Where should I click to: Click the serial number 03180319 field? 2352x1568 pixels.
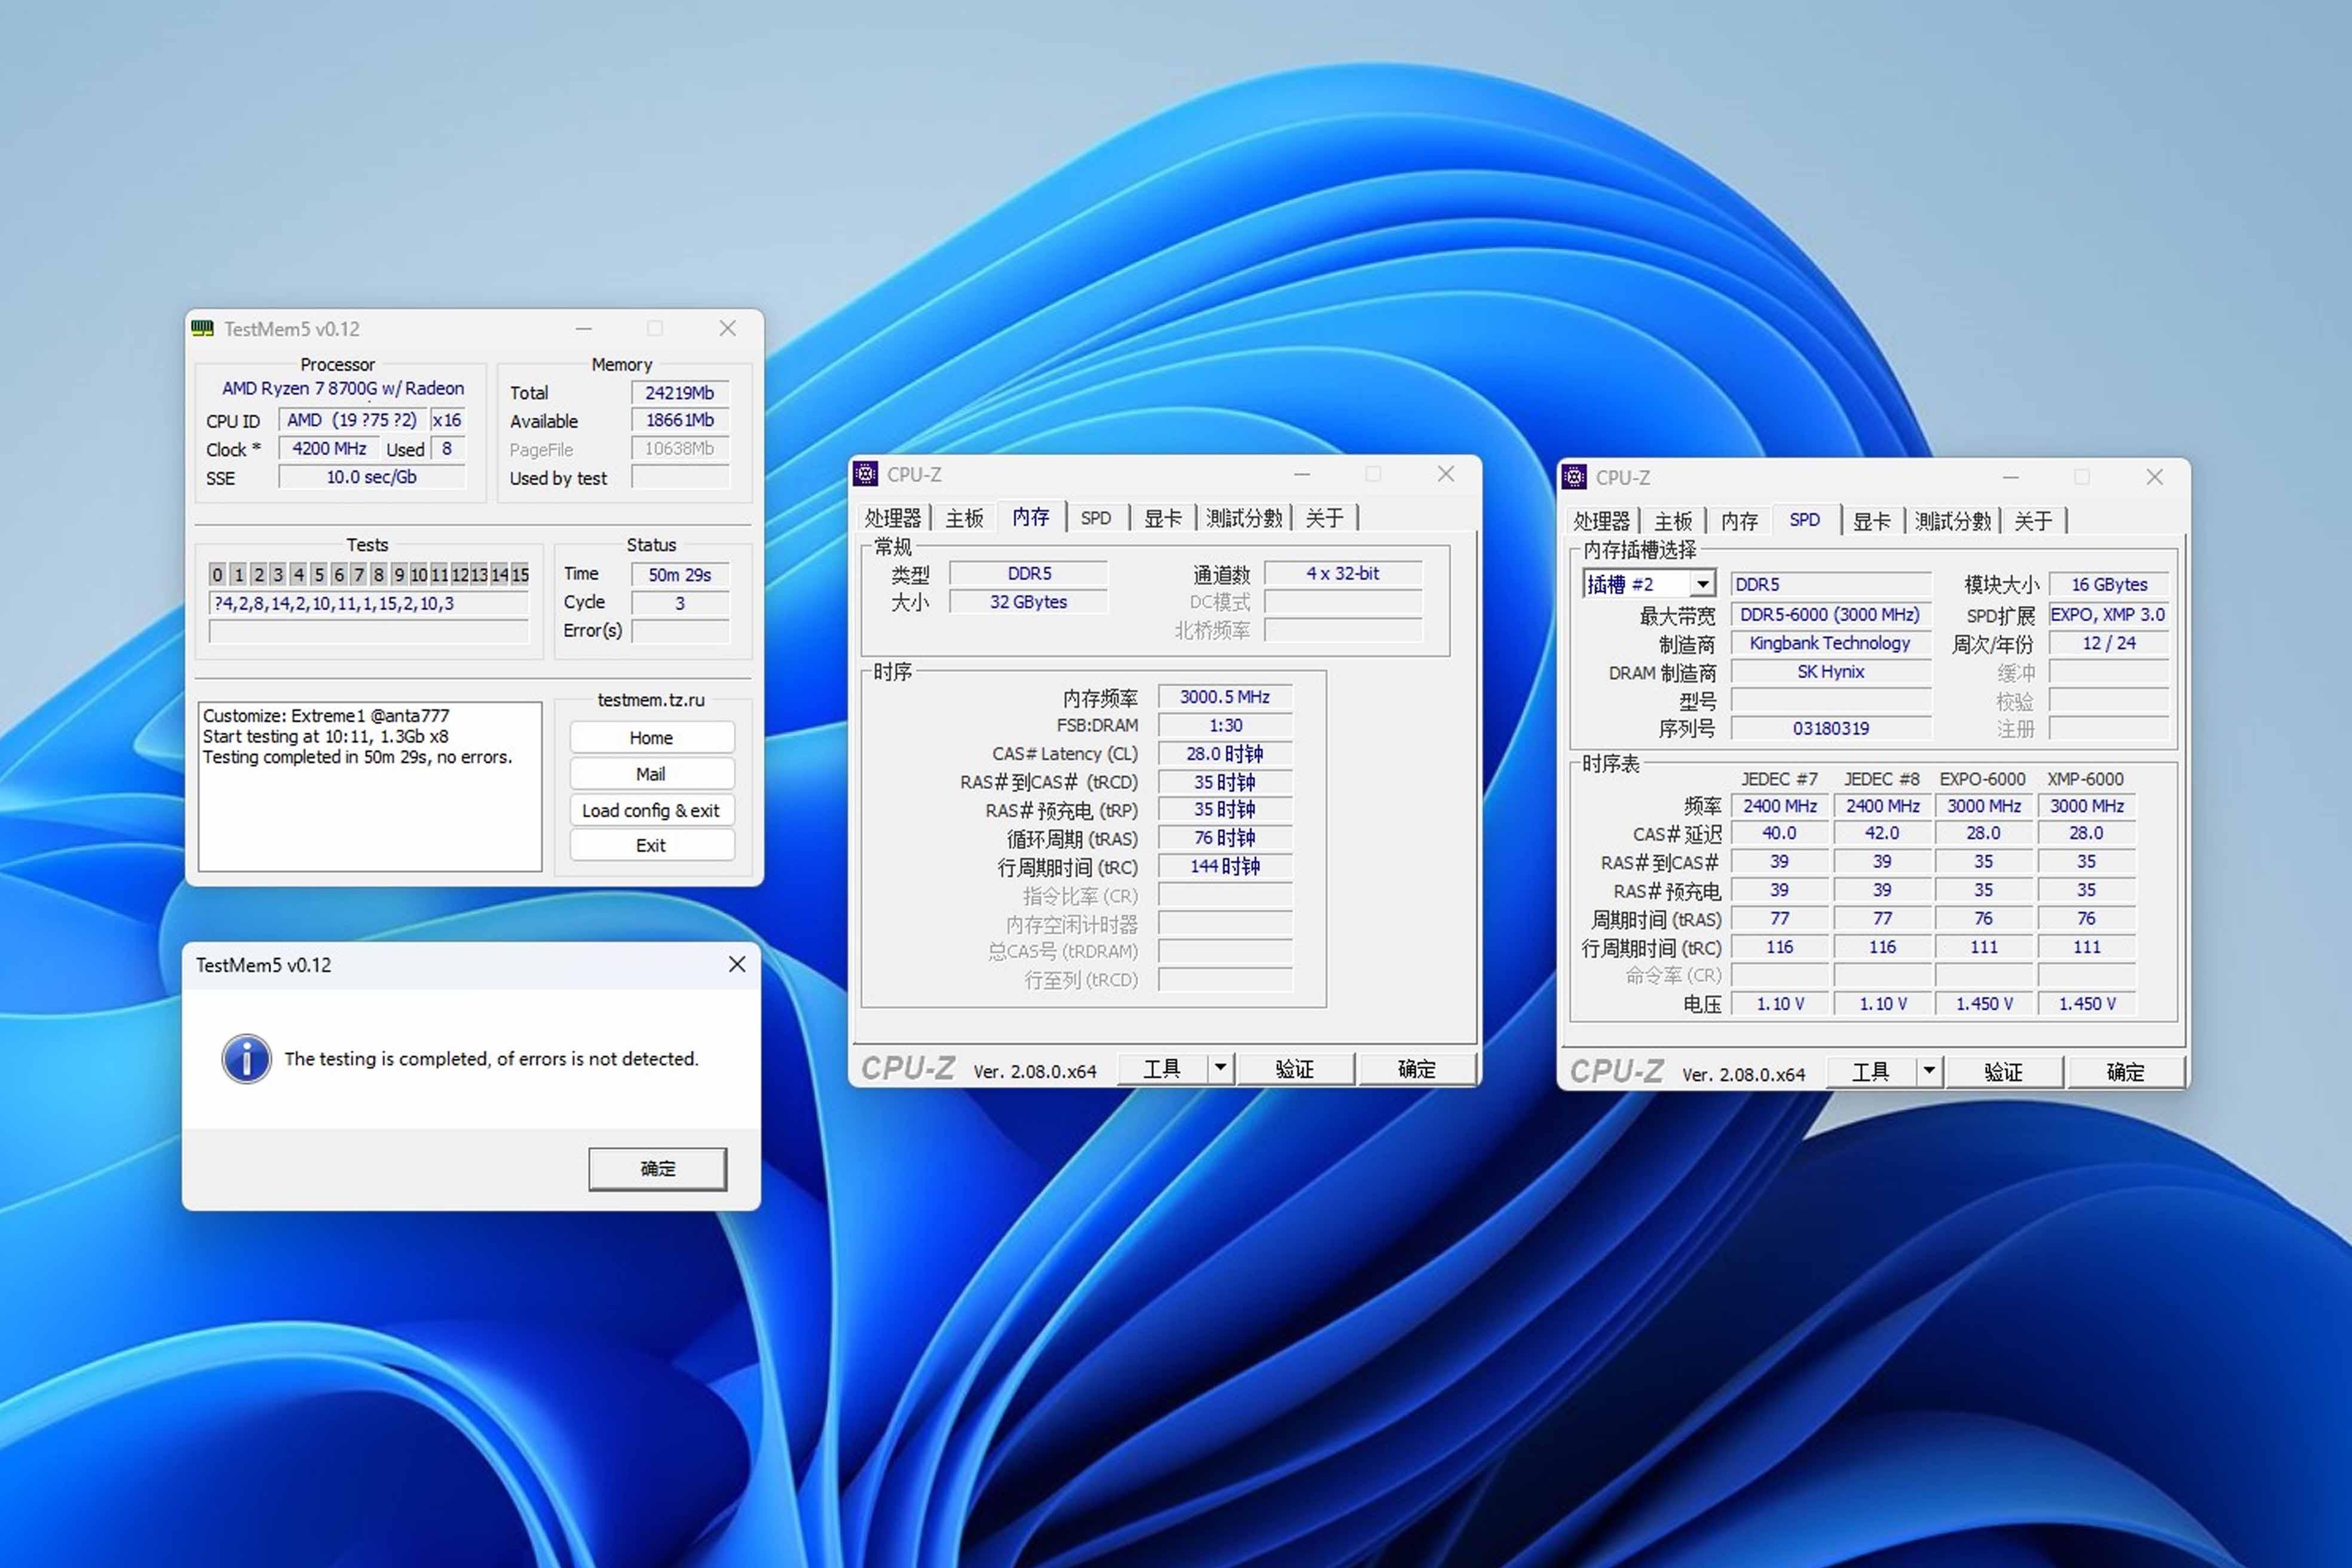[1830, 728]
